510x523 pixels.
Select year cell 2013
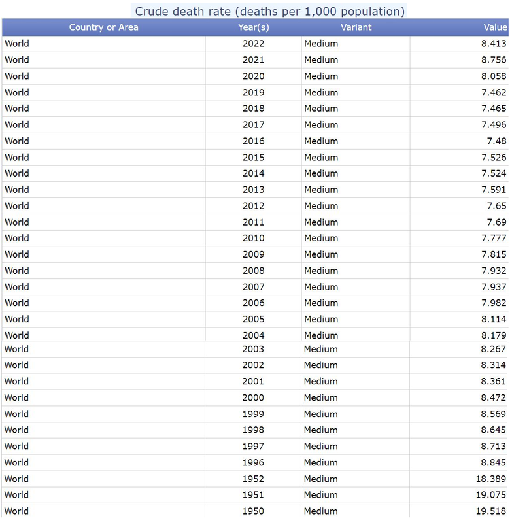click(254, 190)
